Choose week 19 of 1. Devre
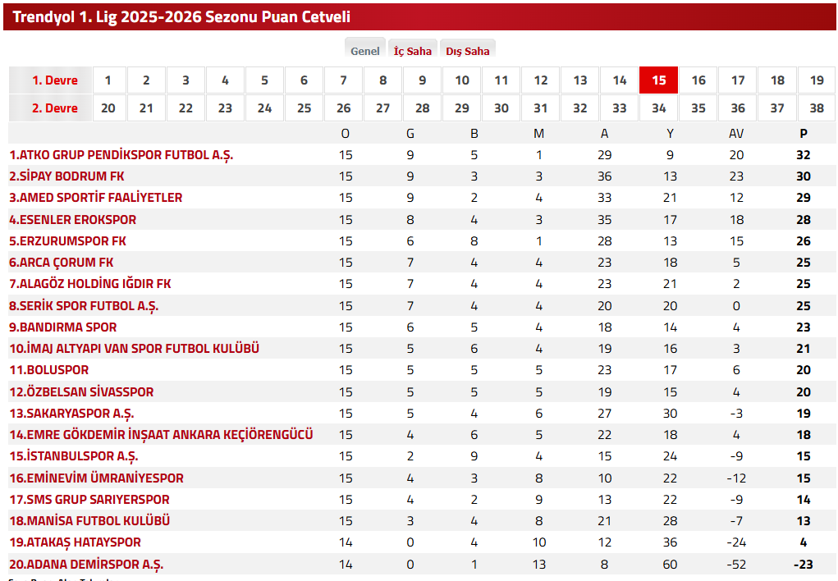838x581 pixels. pos(816,80)
